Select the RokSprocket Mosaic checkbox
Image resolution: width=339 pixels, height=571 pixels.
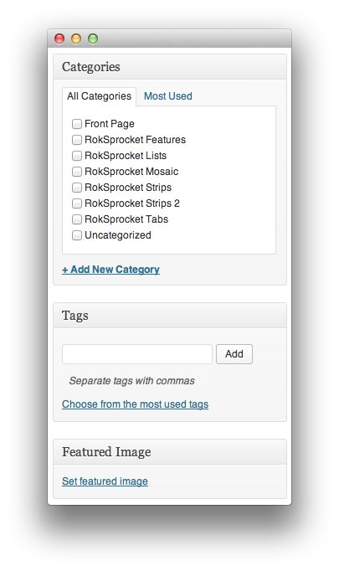pyautogui.click(x=77, y=172)
